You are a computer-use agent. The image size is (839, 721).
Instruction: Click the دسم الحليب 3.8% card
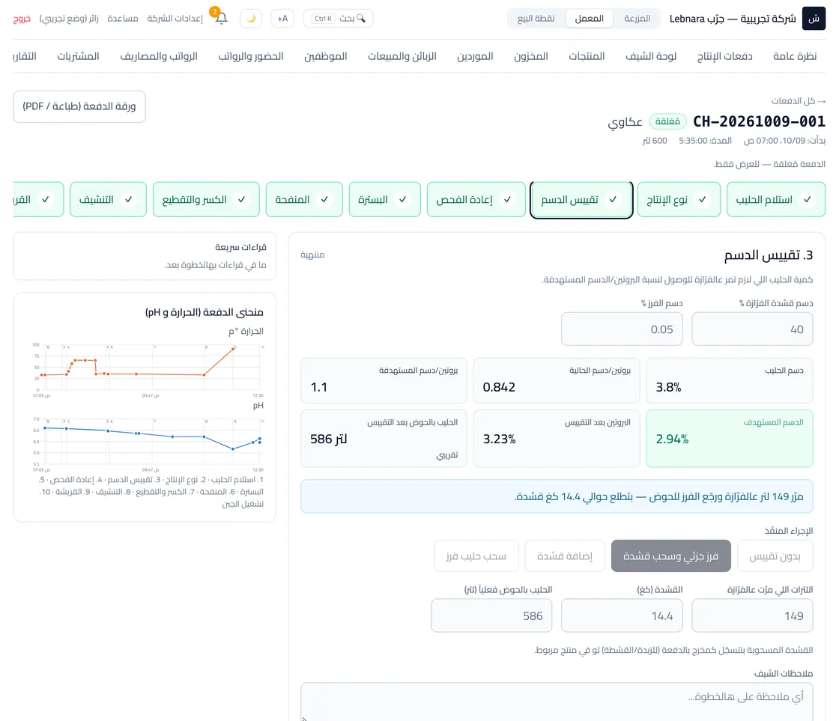(x=730, y=381)
